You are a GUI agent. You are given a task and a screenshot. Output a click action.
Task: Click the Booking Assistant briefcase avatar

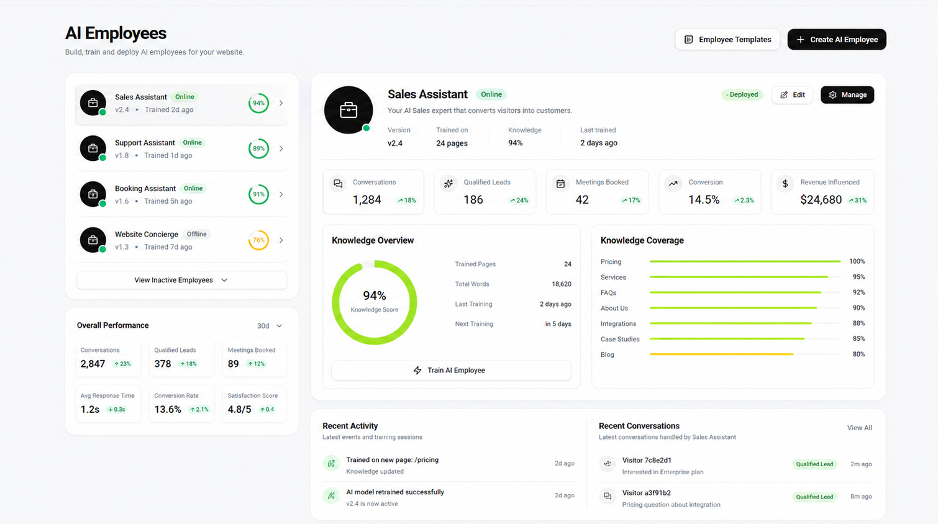point(93,194)
